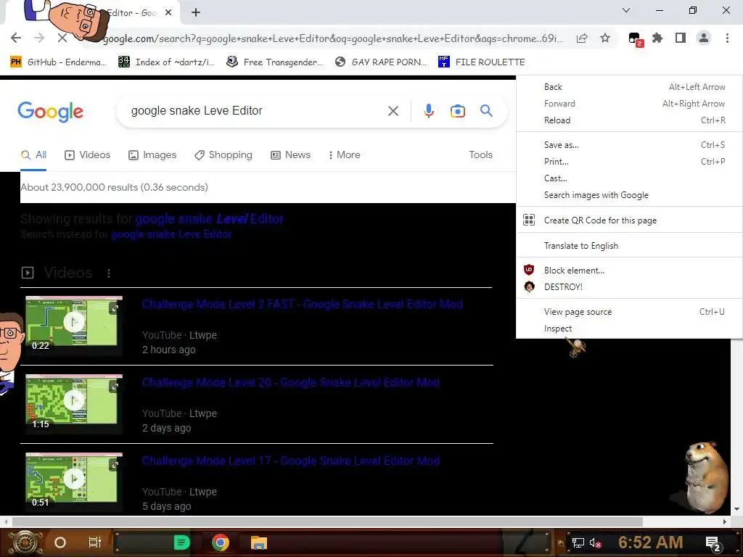Open search Tools button
The height and width of the screenshot is (557, 743).
click(x=480, y=155)
